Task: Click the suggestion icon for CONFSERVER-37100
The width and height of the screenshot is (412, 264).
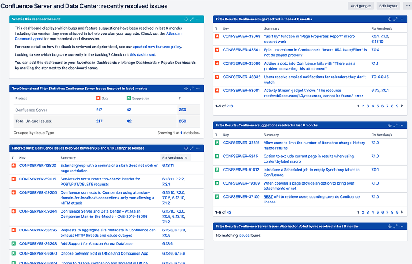Action: 217,197
